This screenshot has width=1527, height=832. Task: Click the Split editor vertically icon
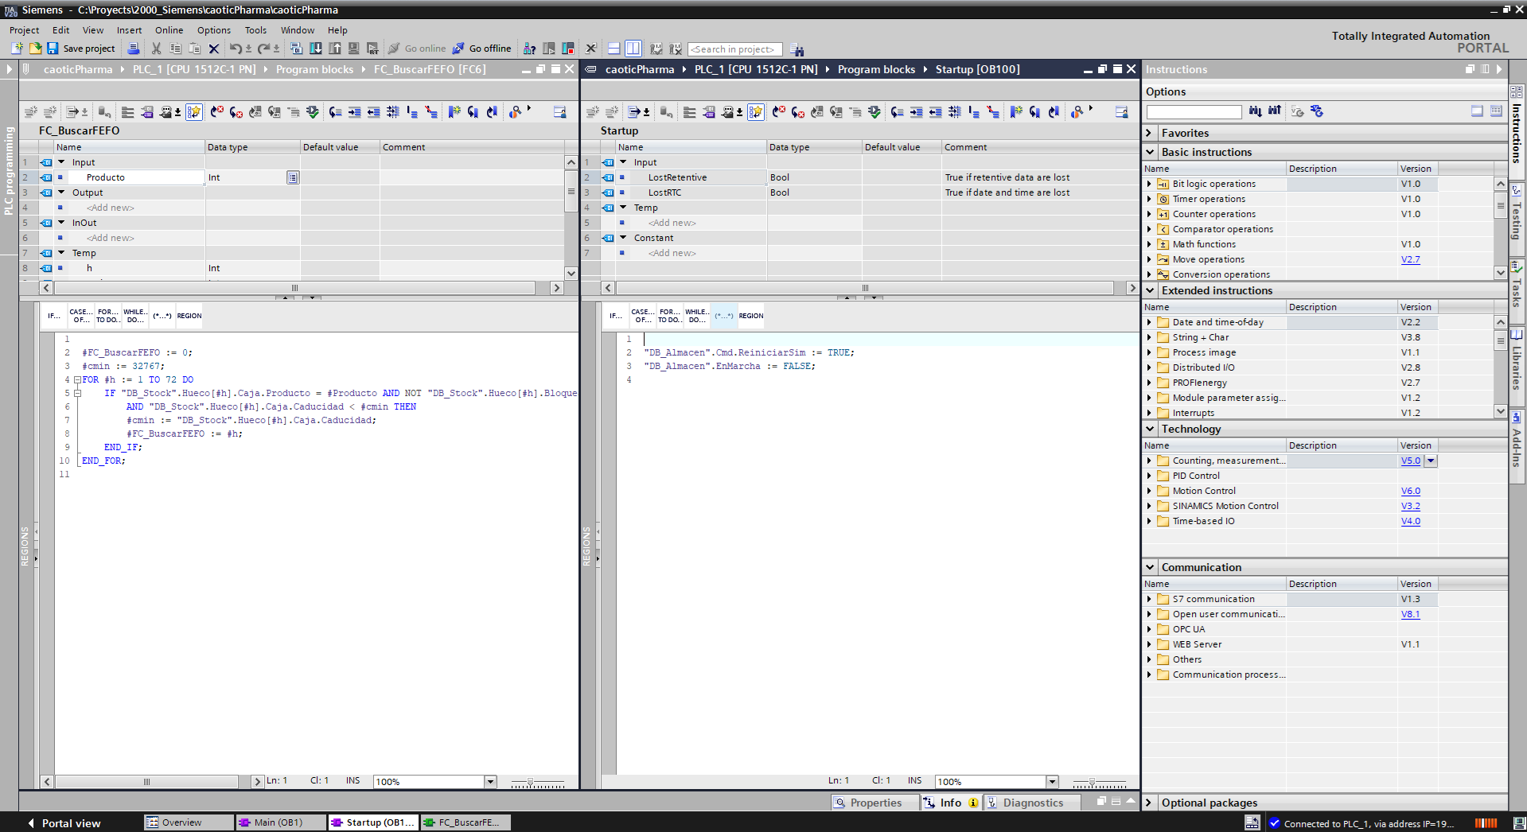click(x=633, y=49)
